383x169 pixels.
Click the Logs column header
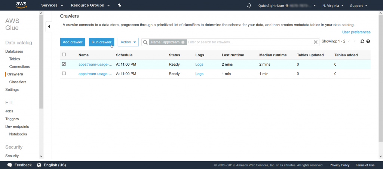click(x=200, y=55)
